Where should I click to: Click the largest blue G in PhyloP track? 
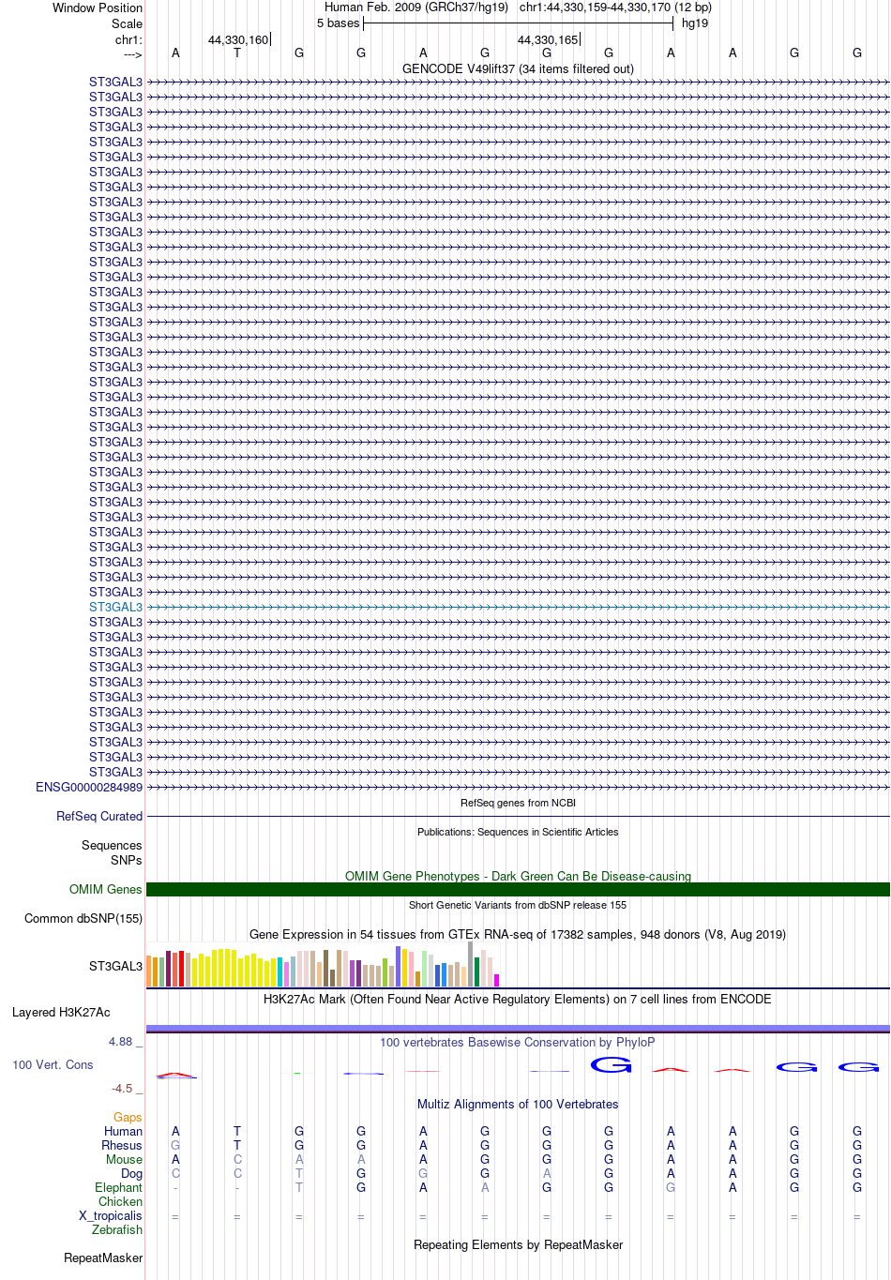click(x=611, y=1064)
